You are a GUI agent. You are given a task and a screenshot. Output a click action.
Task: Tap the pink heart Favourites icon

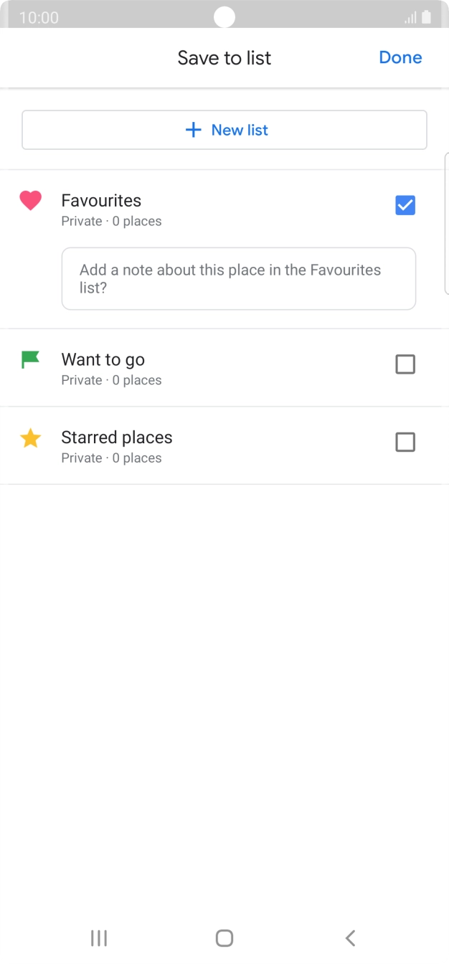click(x=30, y=201)
